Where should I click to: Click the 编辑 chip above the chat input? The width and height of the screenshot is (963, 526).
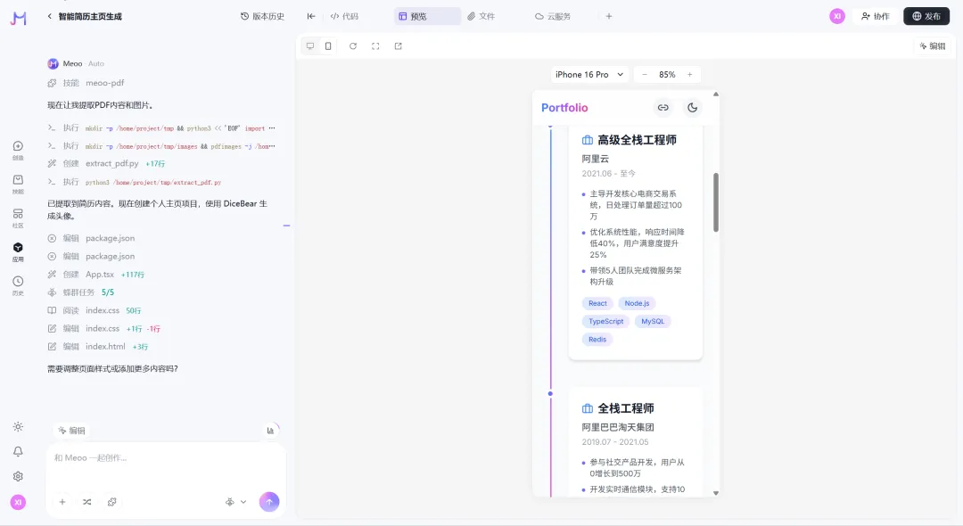(72, 431)
